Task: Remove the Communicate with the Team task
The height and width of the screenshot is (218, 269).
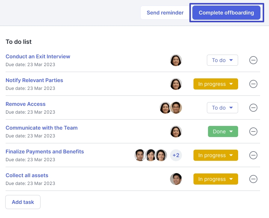Action: 253,131
